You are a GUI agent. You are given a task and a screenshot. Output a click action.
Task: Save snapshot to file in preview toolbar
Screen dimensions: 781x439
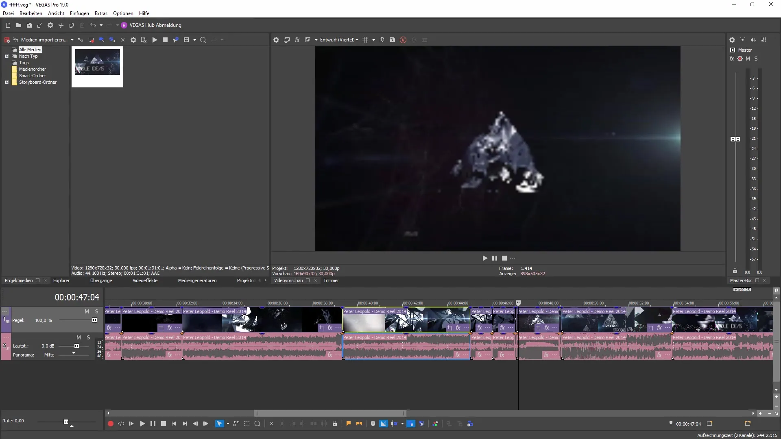click(393, 40)
